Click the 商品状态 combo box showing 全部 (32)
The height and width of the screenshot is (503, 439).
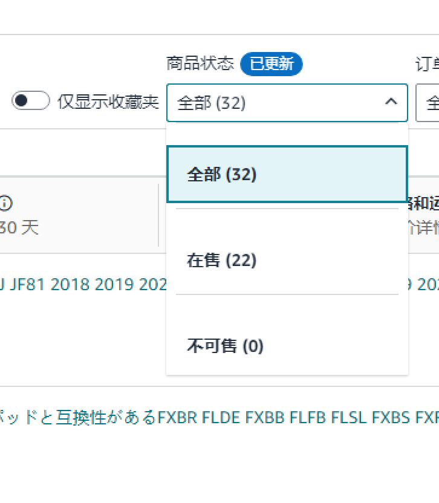coord(278,103)
